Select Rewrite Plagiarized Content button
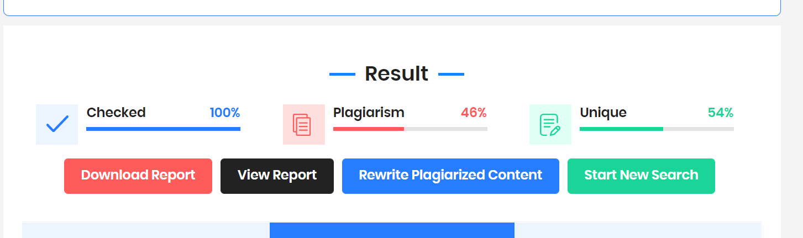The height and width of the screenshot is (238, 803). click(x=450, y=176)
